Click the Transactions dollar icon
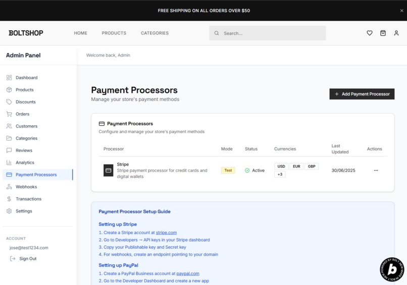 tap(9, 199)
